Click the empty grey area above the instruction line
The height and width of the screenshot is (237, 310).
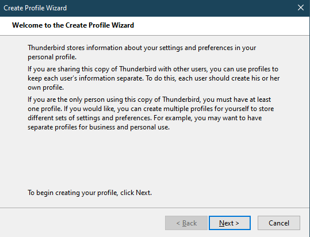point(154,160)
